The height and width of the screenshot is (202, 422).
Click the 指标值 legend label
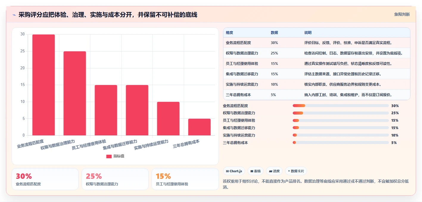119,156
